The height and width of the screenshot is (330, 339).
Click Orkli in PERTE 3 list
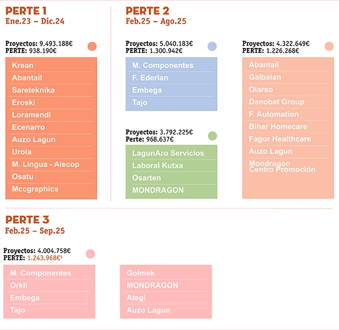coord(19,285)
